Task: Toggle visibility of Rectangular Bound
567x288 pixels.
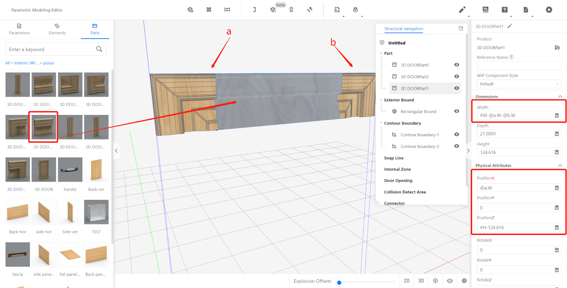Action: [x=457, y=111]
